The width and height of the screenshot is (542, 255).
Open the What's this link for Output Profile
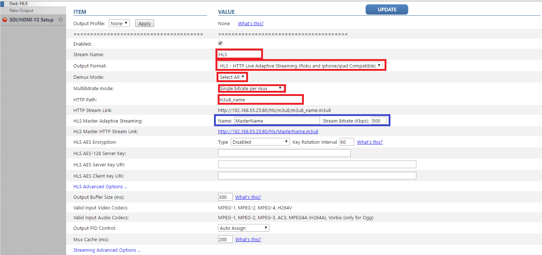[251, 23]
